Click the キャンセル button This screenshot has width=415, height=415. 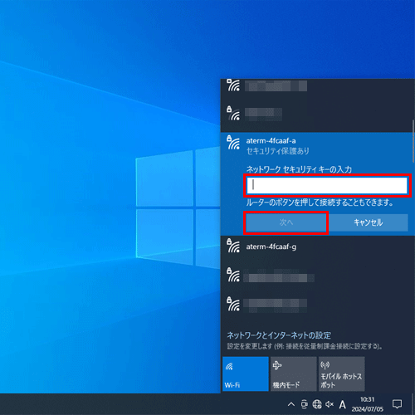[368, 222]
